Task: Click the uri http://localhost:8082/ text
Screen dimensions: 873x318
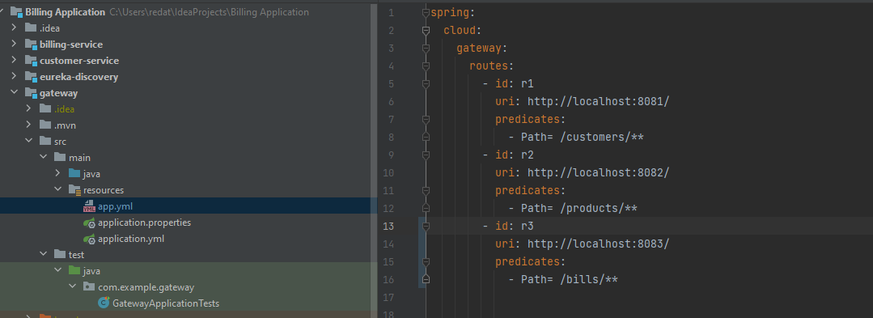Action: pos(582,172)
